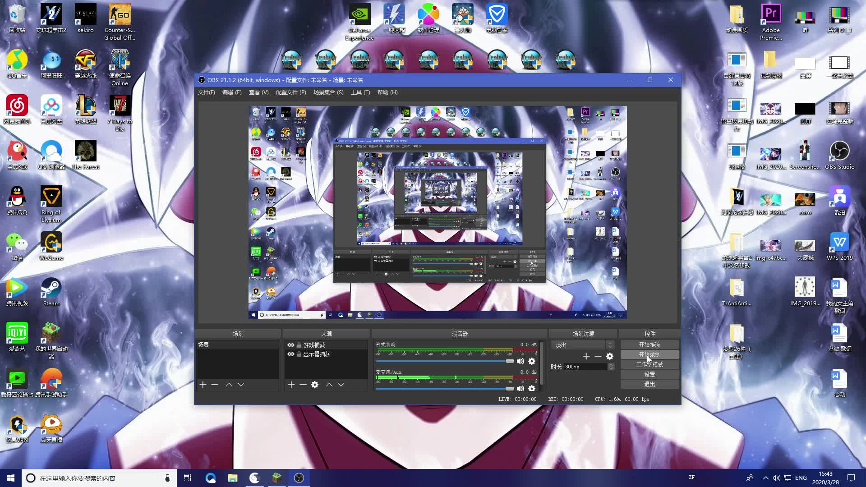This screenshot has width=866, height=487.
Task: Move scene up with the arrow
Action: click(x=229, y=385)
